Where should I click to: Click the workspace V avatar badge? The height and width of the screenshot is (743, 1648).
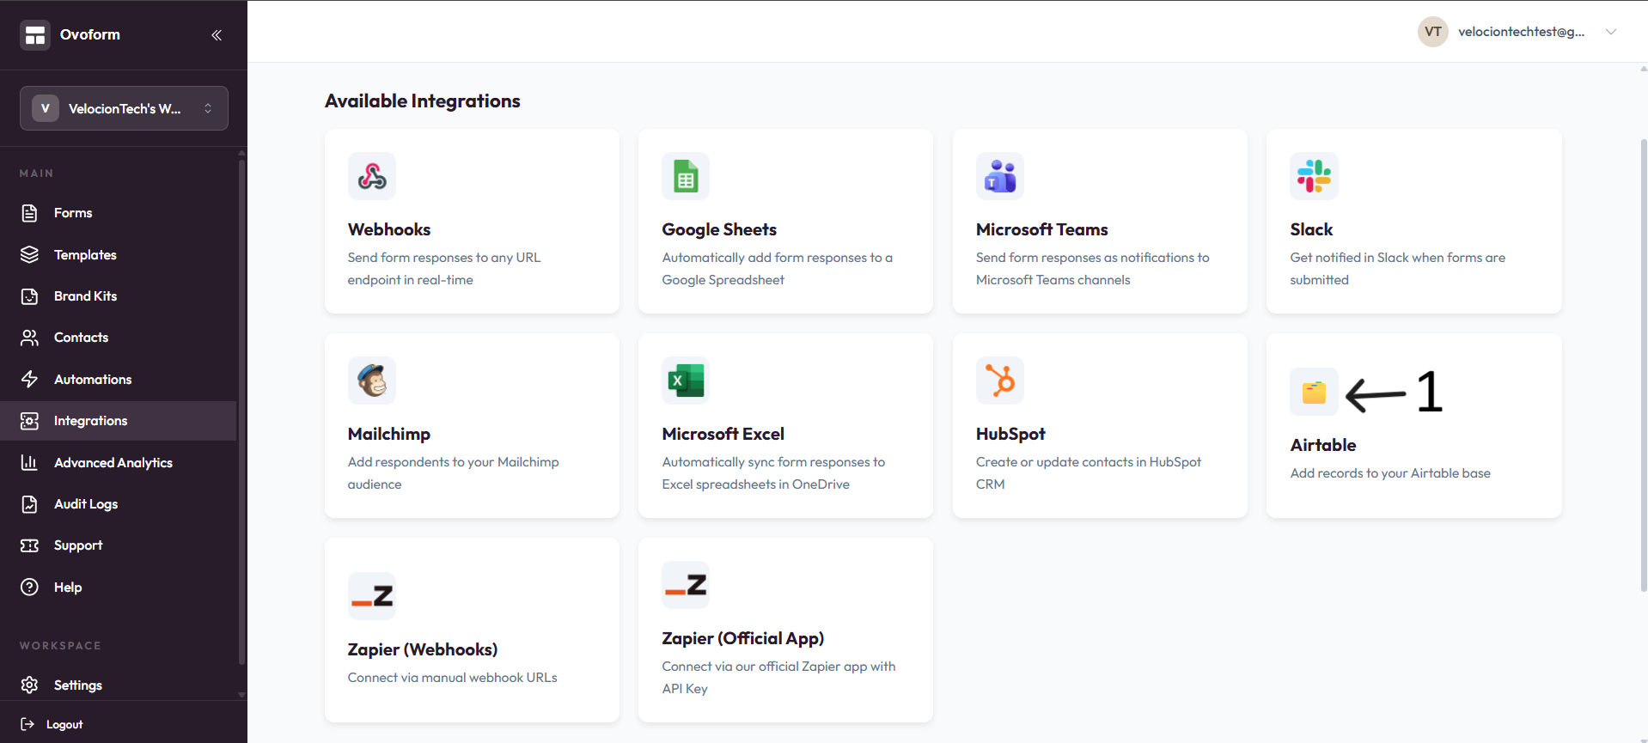tap(46, 108)
